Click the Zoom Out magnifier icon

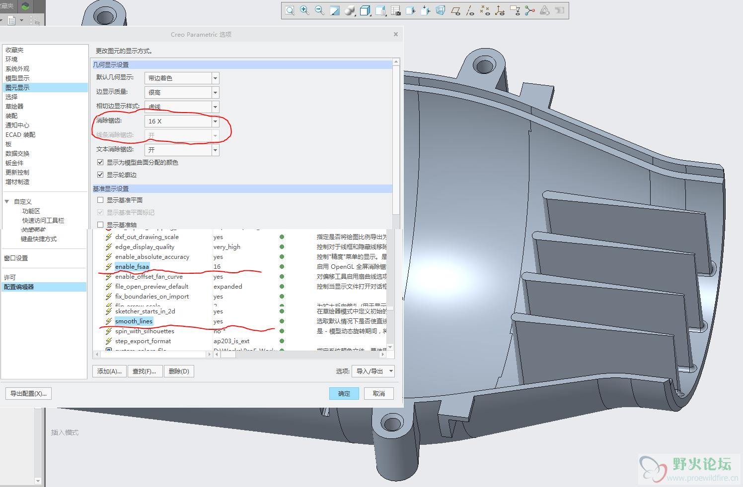click(320, 10)
